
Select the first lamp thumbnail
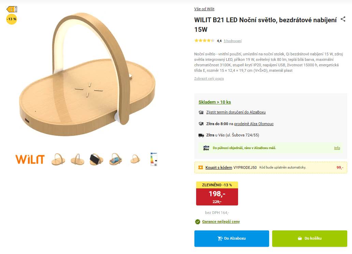[x=58, y=159]
